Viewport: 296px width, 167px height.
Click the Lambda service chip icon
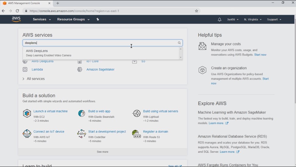25,70
